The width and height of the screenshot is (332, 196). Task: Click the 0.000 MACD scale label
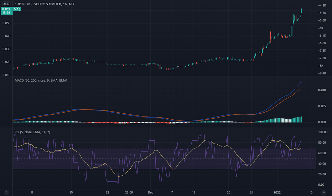(x=322, y=122)
